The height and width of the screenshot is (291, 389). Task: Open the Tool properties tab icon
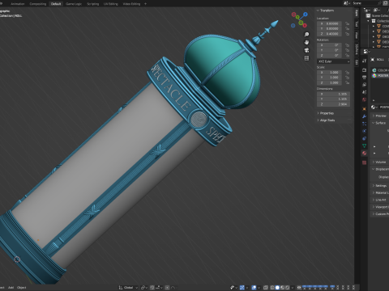[364, 61]
